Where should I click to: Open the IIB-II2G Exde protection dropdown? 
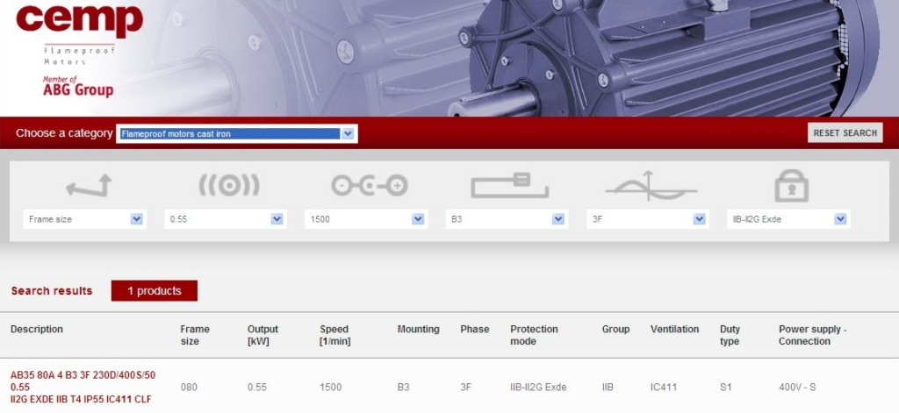tap(788, 219)
